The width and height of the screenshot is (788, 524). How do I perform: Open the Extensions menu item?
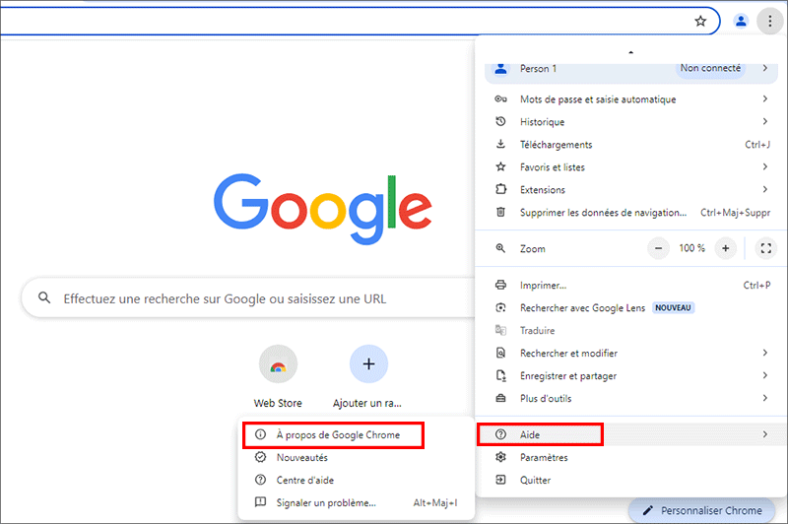(x=630, y=189)
